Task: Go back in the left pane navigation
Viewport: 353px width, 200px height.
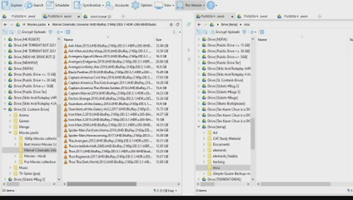Action: point(5,24)
